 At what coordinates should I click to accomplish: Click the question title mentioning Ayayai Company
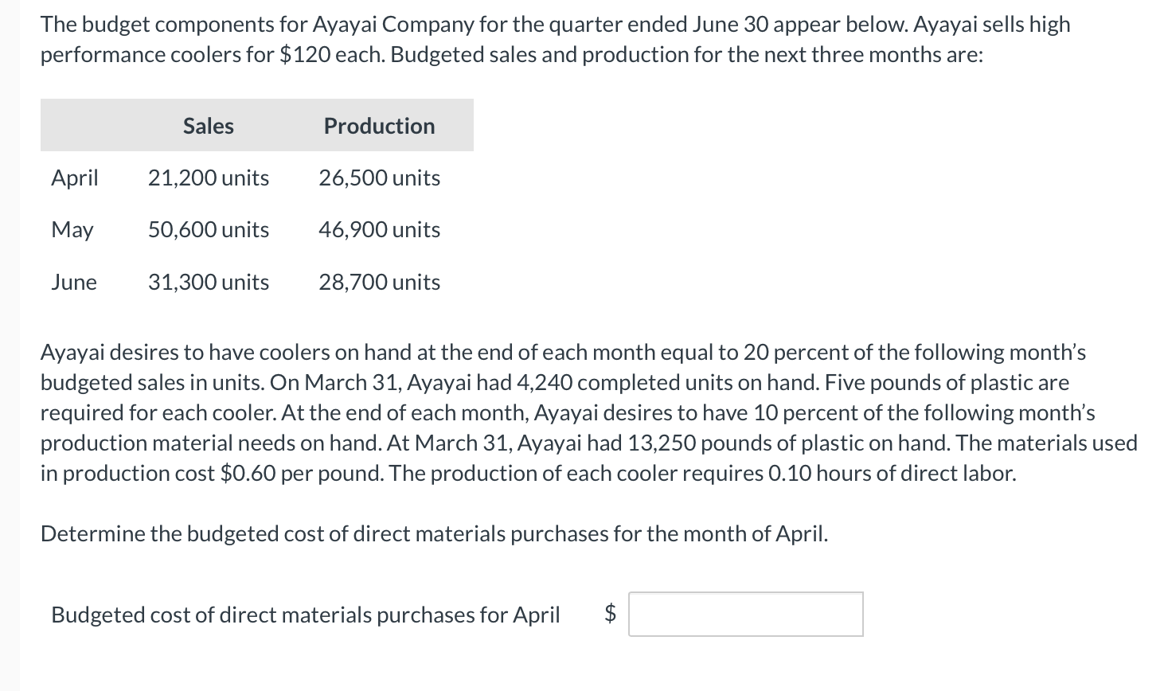[x=553, y=24]
